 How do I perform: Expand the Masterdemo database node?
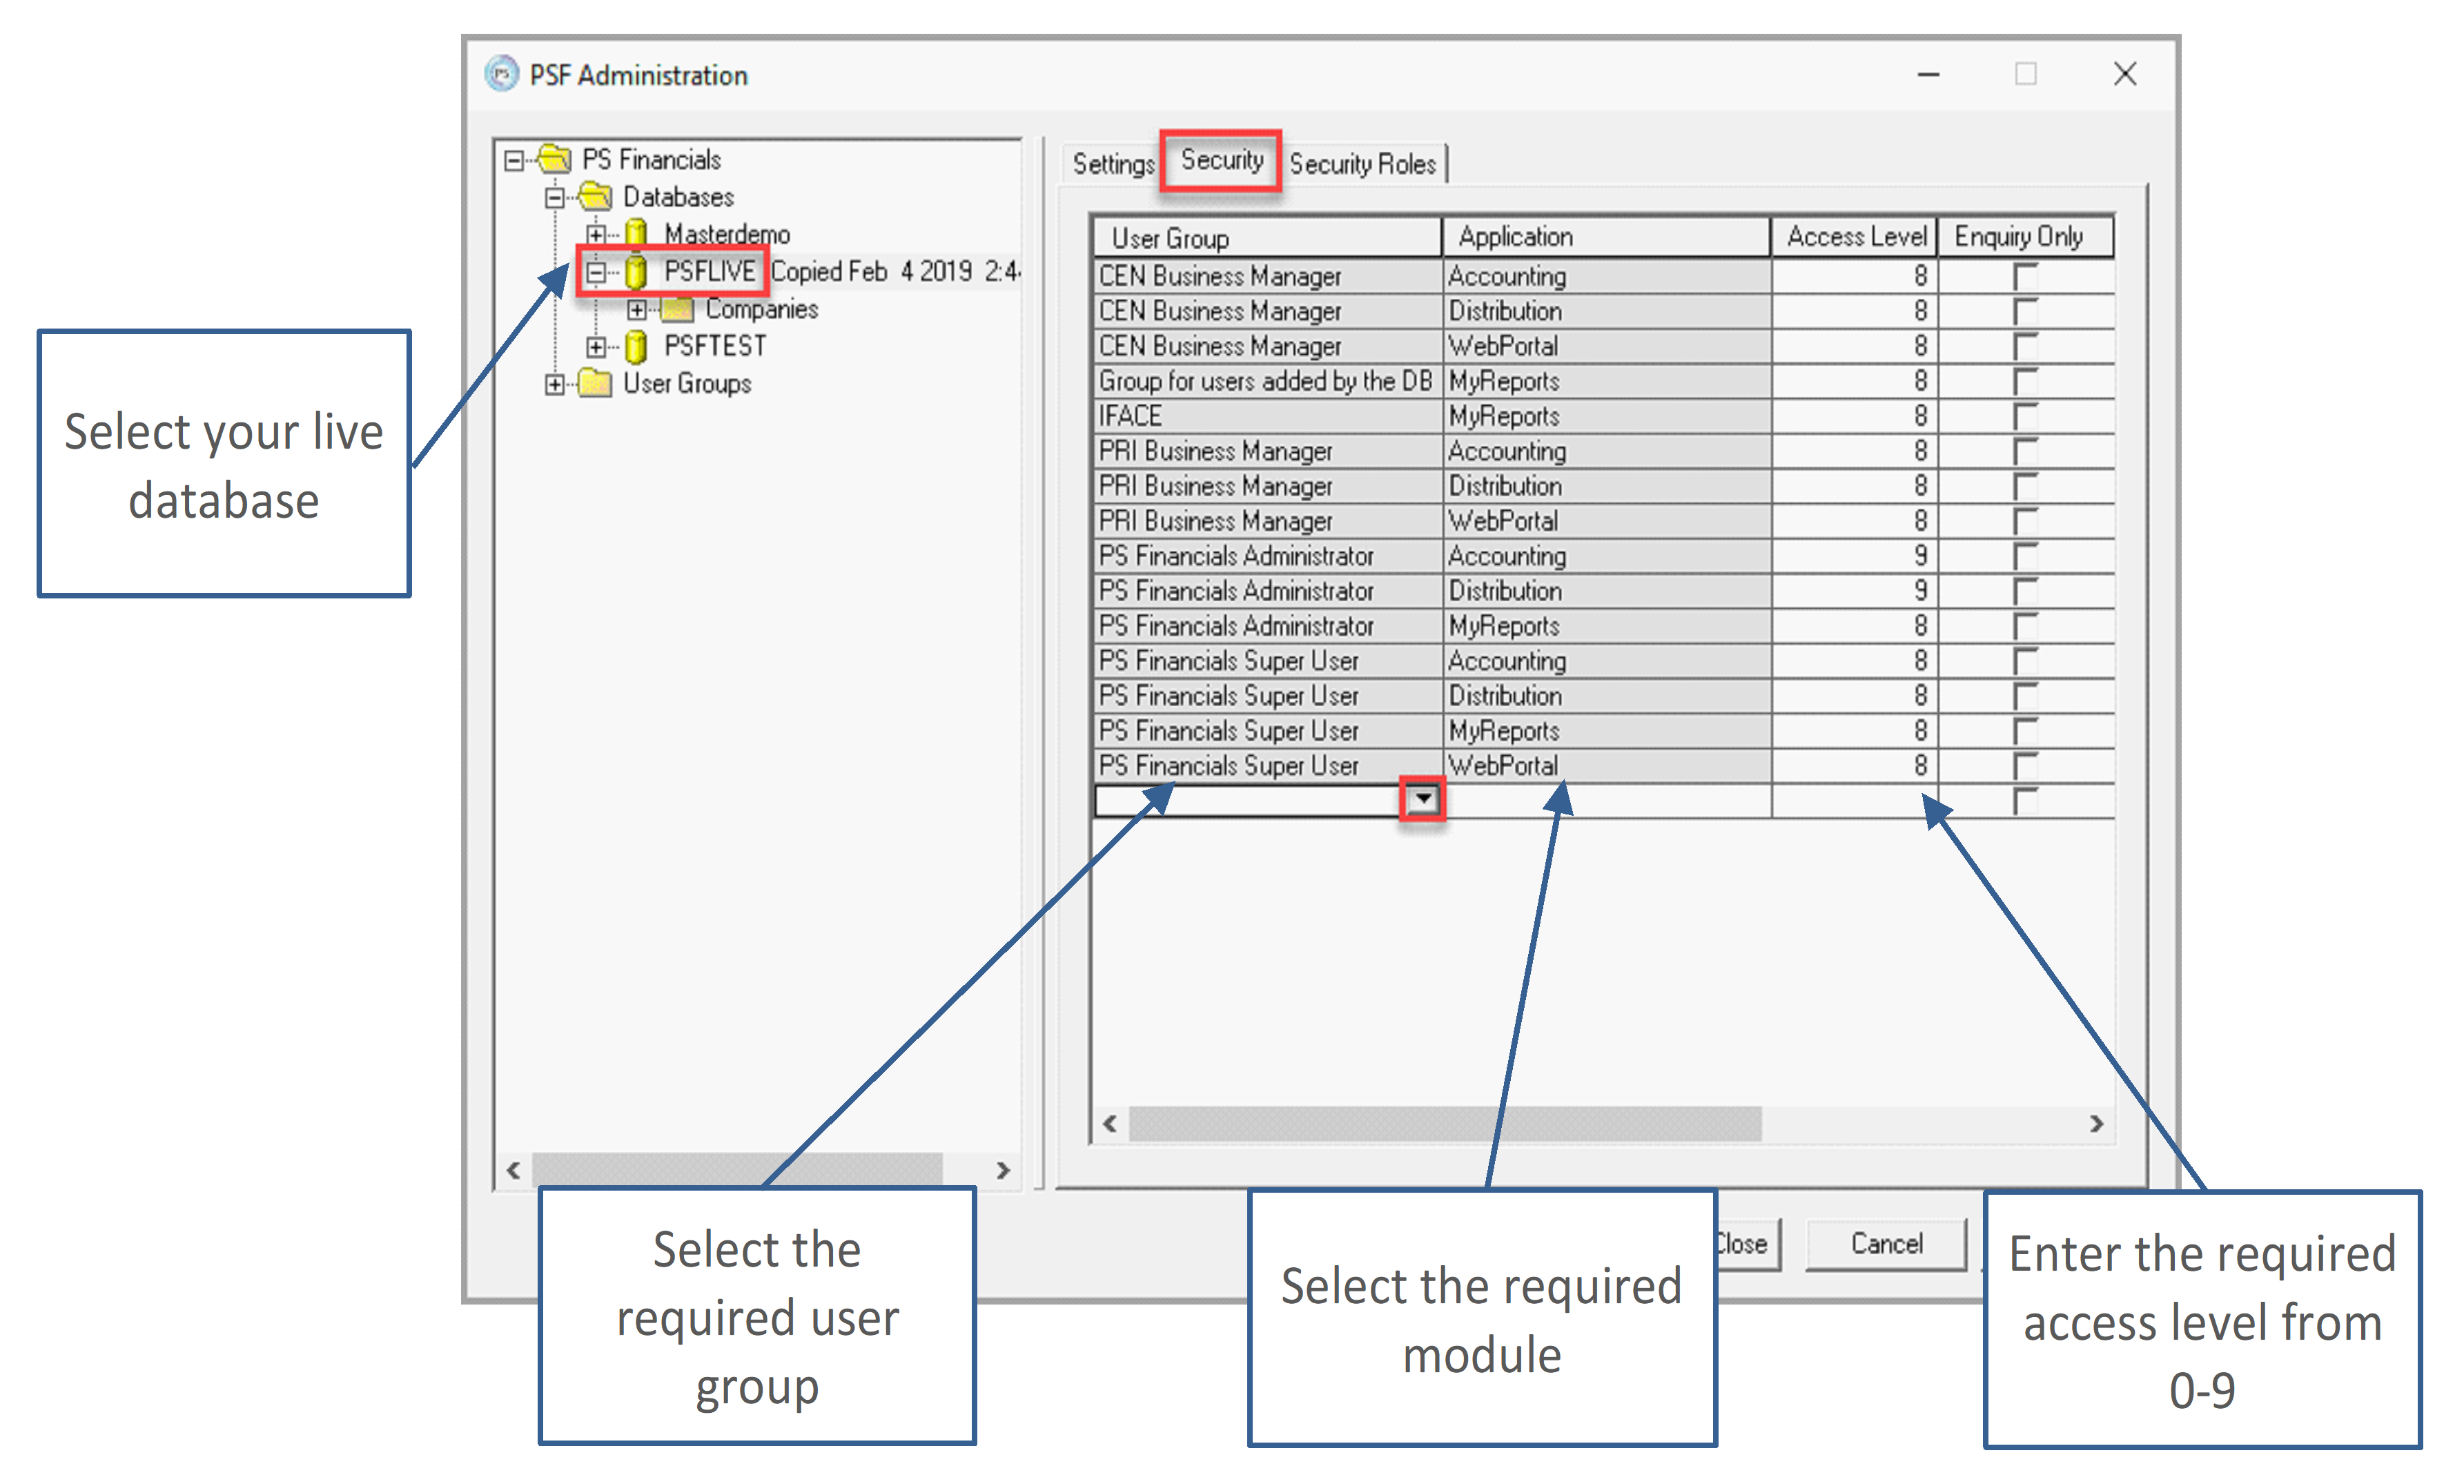596,234
